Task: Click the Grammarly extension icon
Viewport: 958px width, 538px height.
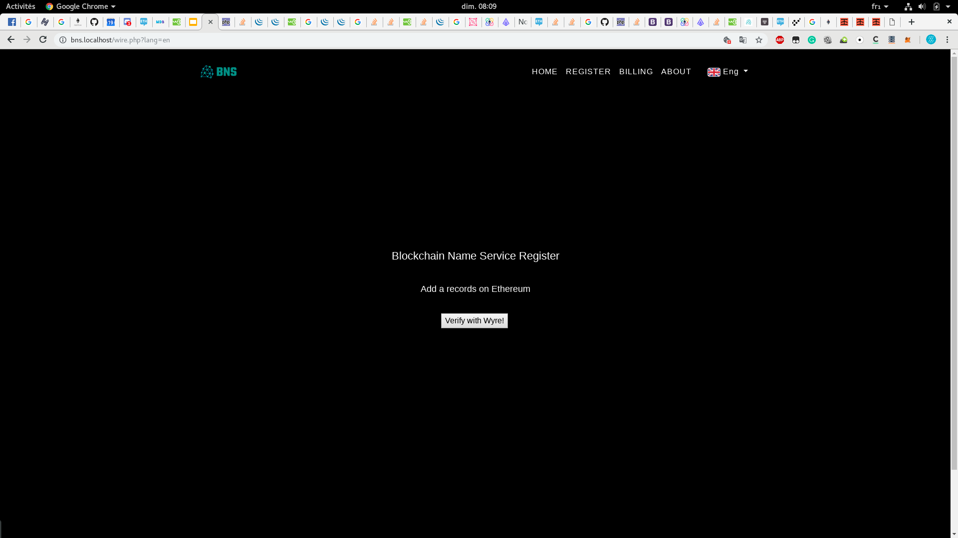Action: (812, 40)
